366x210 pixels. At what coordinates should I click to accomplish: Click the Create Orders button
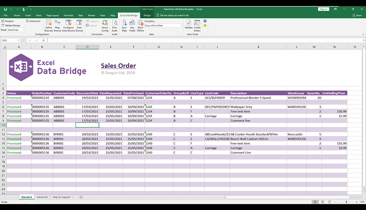(197, 25)
